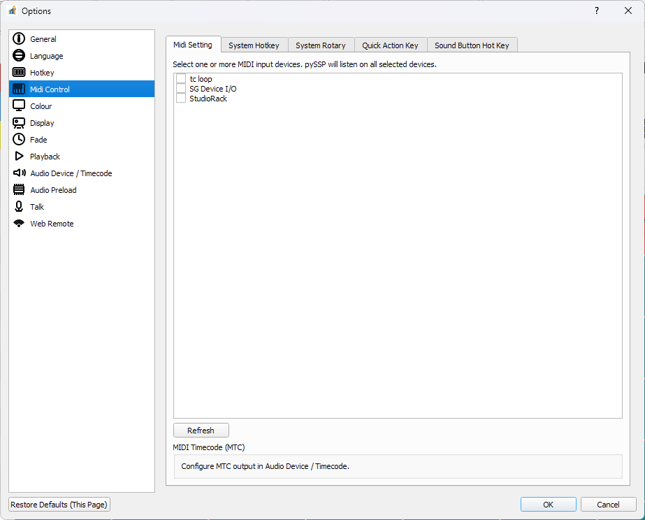This screenshot has width=645, height=520.
Task: Open the Colour monitor icon
Action: (20, 106)
